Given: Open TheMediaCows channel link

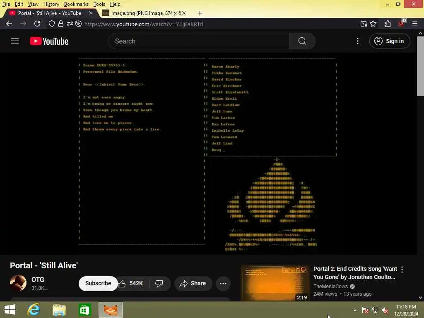Looking at the screenshot, I should coord(330,287).
